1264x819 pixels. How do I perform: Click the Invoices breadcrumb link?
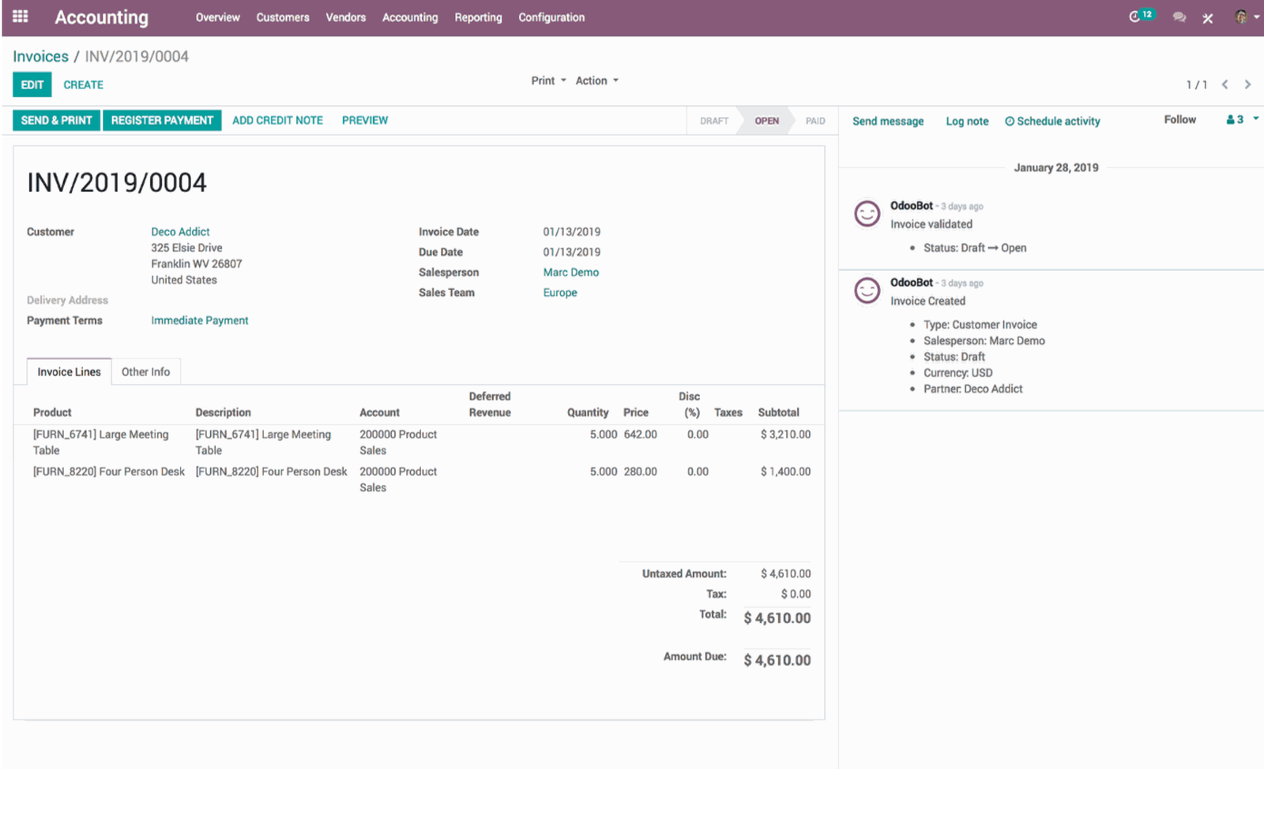coord(40,56)
